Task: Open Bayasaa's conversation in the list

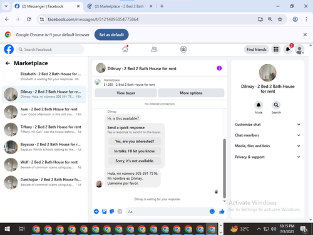Action: tap(44, 147)
